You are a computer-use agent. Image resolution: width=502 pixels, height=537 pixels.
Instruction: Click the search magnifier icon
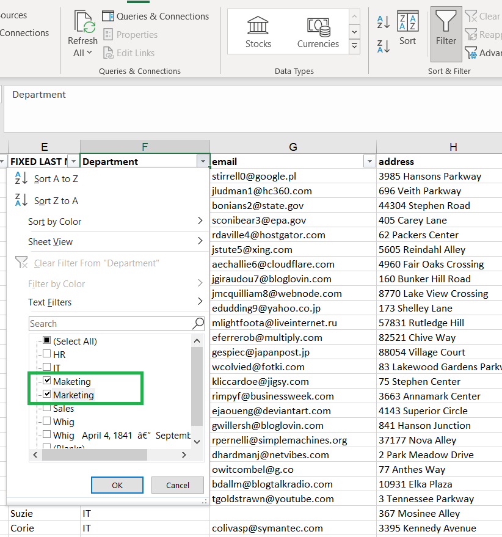click(198, 323)
